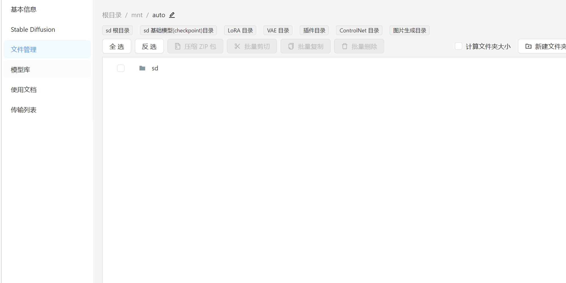
Task: Check the sd folder's selection checkbox
Action: (x=121, y=68)
